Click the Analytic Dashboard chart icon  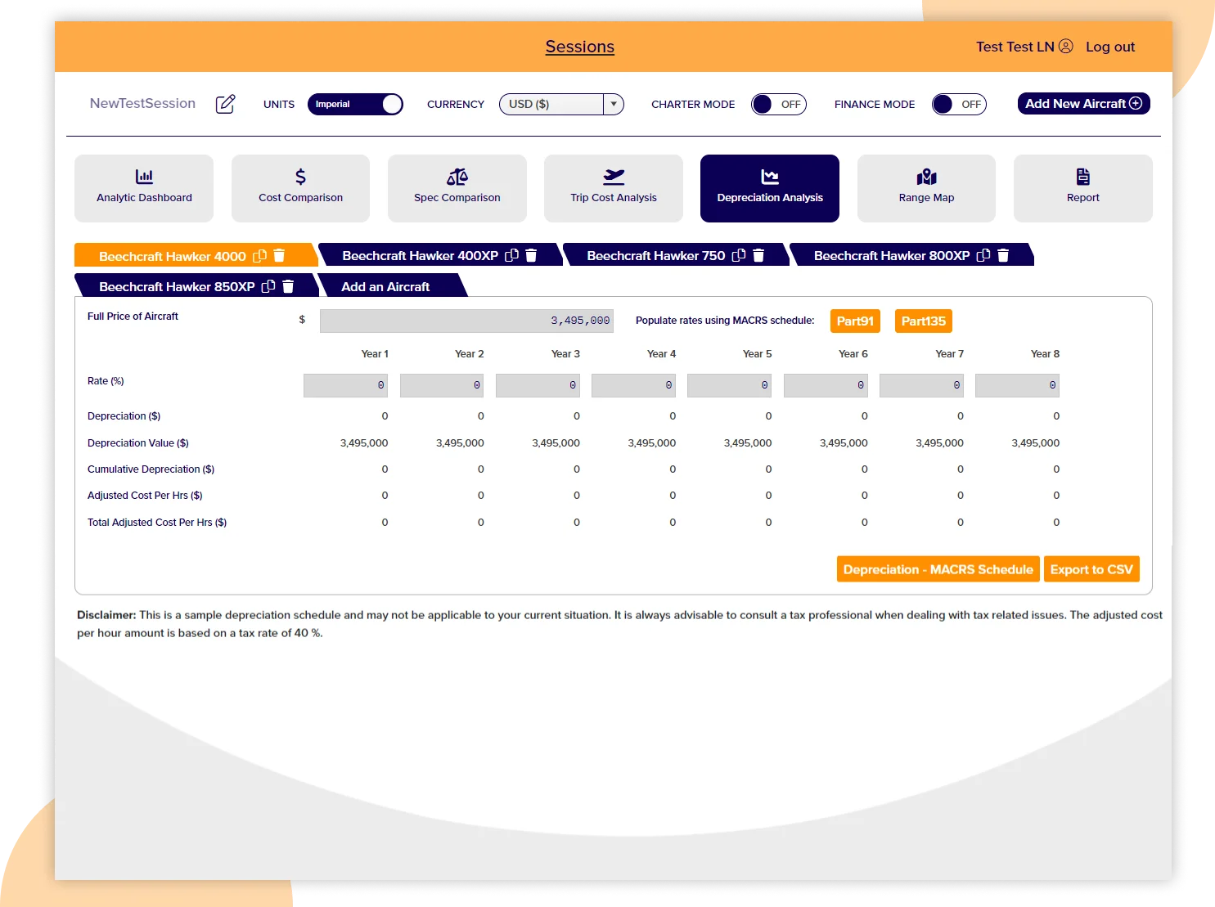[x=144, y=176]
